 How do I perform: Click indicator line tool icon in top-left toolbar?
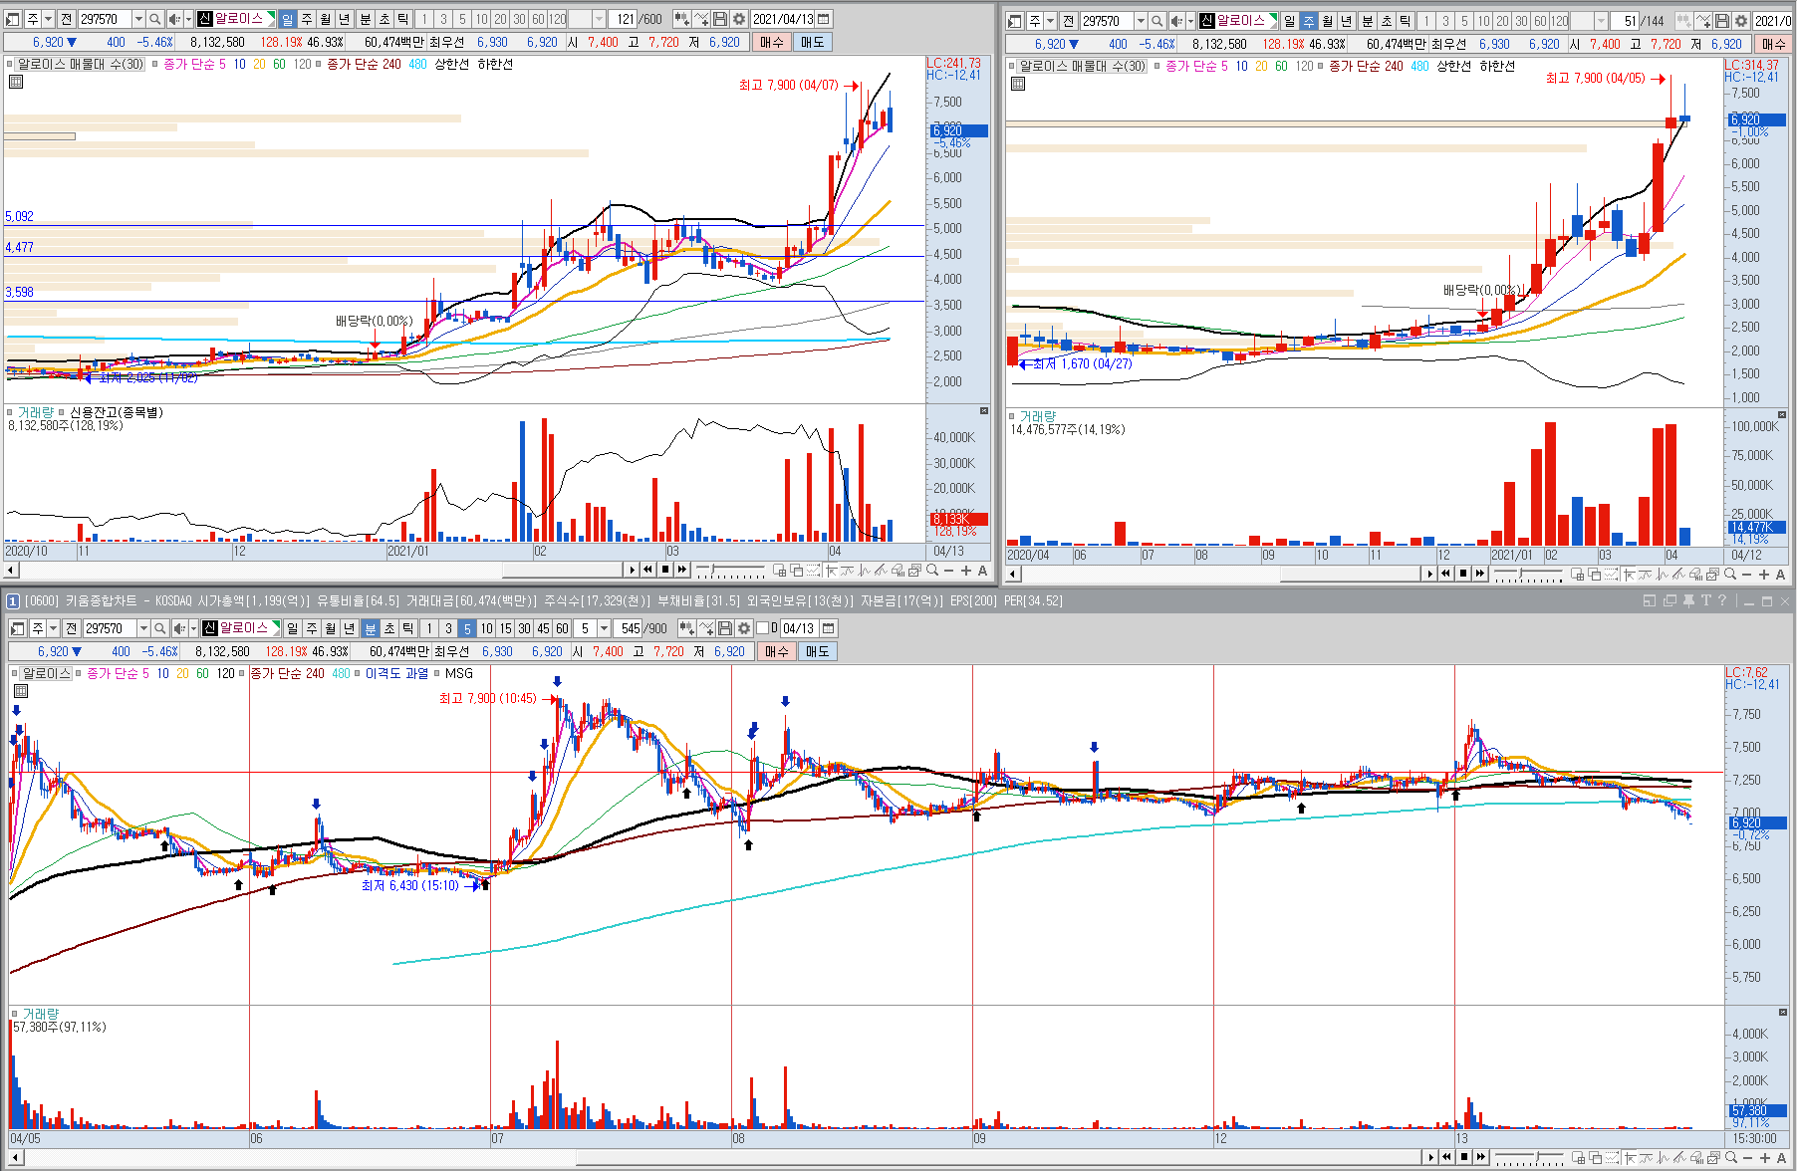(x=701, y=19)
